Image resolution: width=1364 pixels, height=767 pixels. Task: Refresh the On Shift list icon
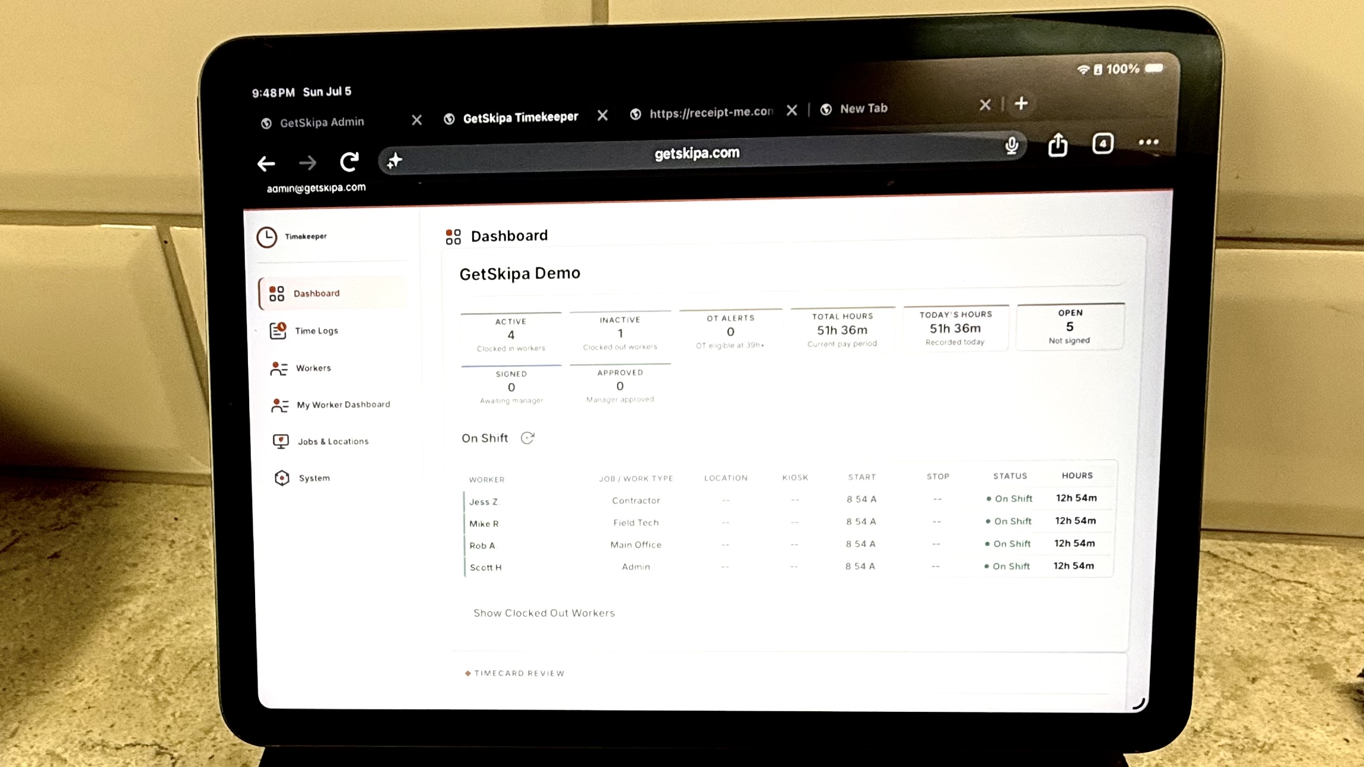[527, 438]
